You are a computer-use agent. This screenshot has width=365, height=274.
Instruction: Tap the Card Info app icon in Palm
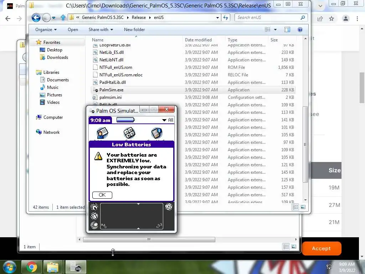tap(157, 133)
